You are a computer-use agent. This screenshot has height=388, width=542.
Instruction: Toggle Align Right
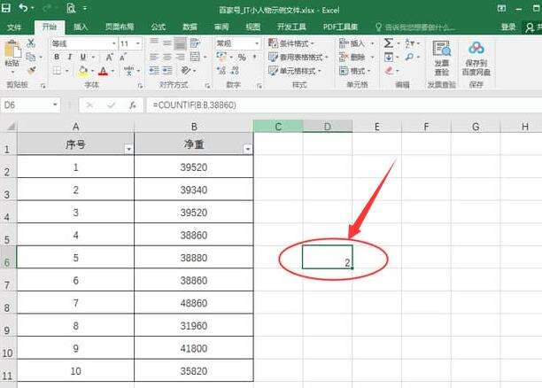[x=180, y=57]
